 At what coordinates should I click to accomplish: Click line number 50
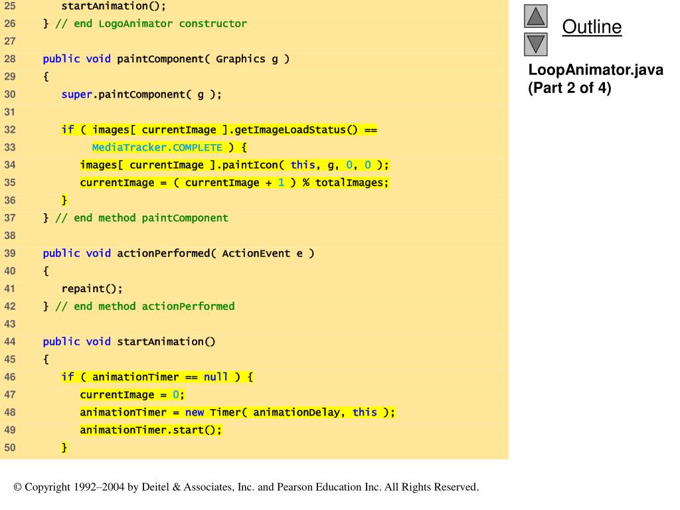(9, 448)
